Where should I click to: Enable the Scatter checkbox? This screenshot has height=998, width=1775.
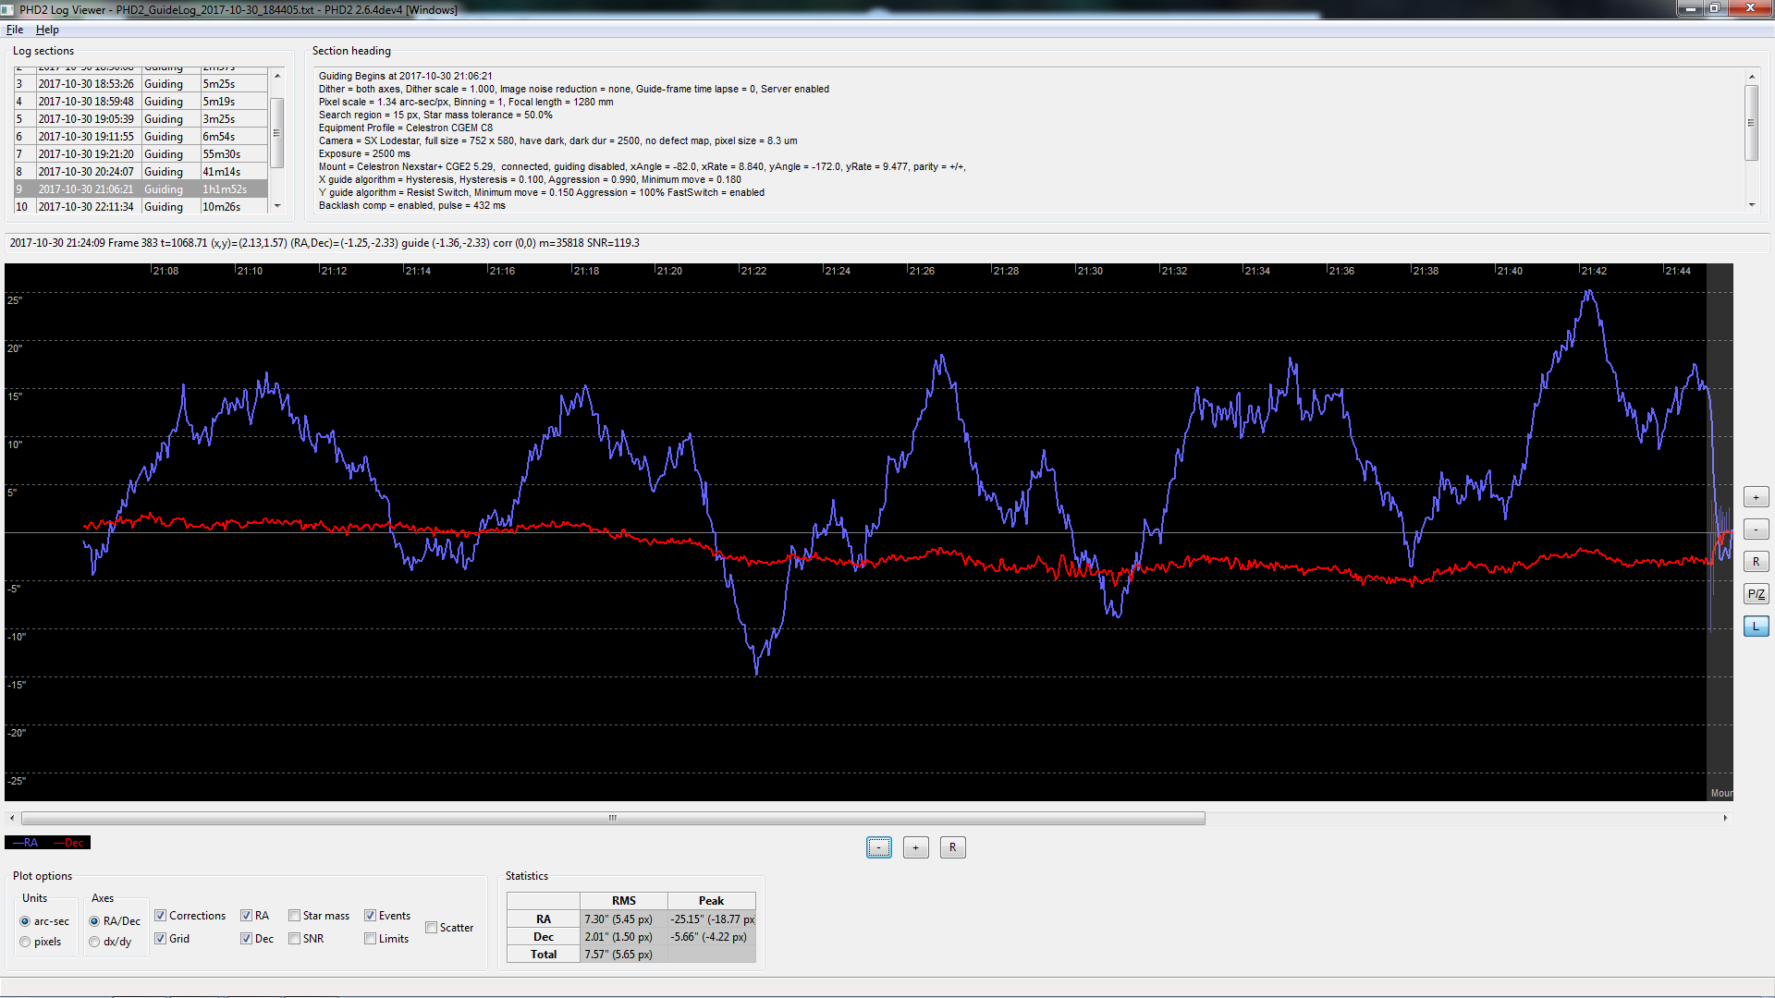(x=432, y=928)
